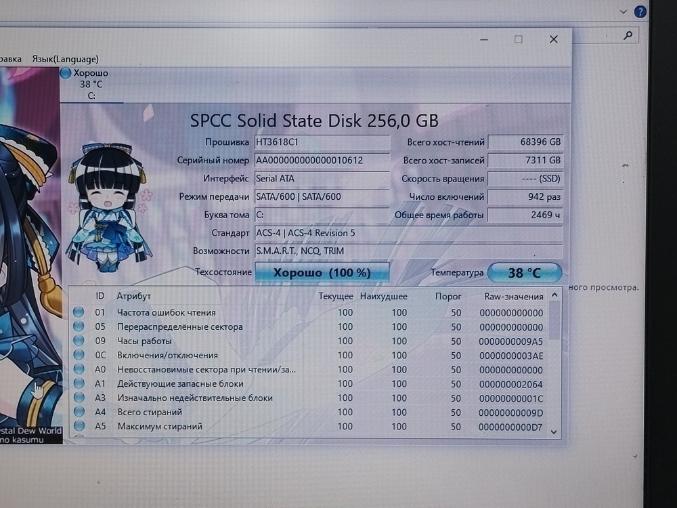The width and height of the screenshot is (677, 508).
Task: Click the Raw-значения column header
Action: click(514, 297)
